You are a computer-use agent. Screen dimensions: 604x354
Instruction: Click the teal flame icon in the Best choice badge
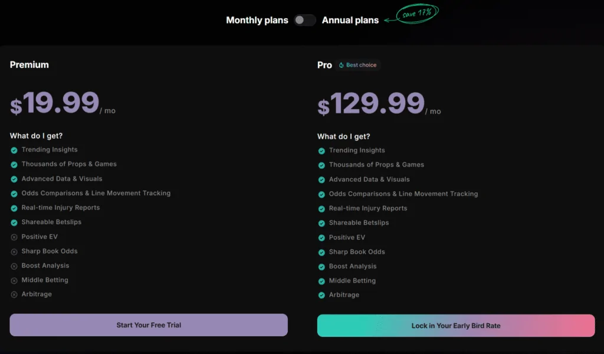(341, 65)
